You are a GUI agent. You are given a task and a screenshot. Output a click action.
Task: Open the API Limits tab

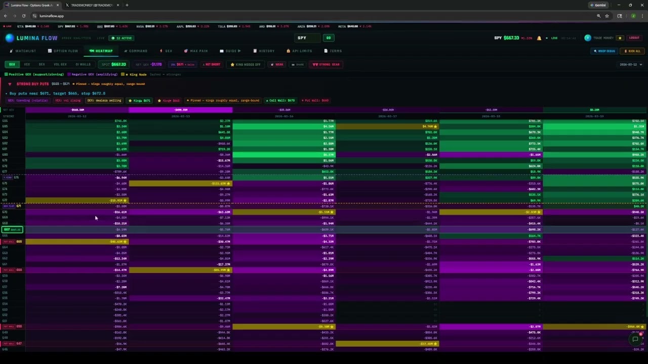click(x=299, y=51)
